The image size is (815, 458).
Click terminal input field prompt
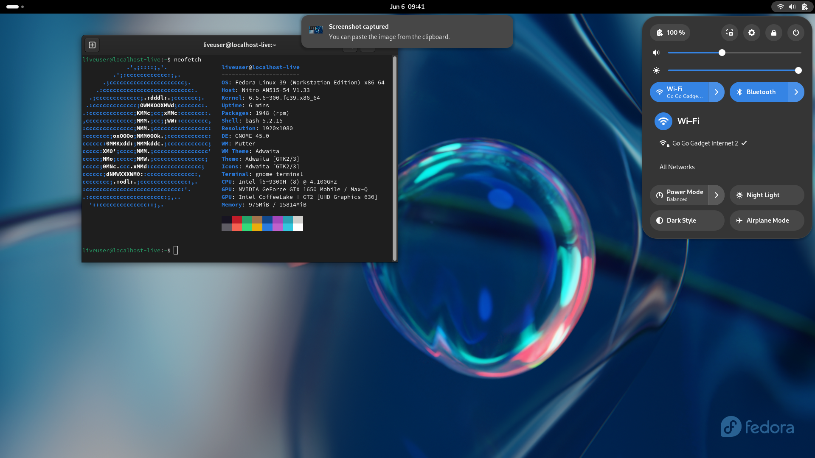pos(176,250)
